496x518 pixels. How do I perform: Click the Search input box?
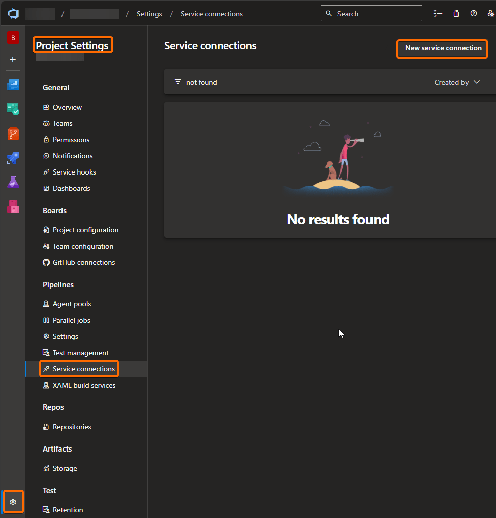coord(376,14)
